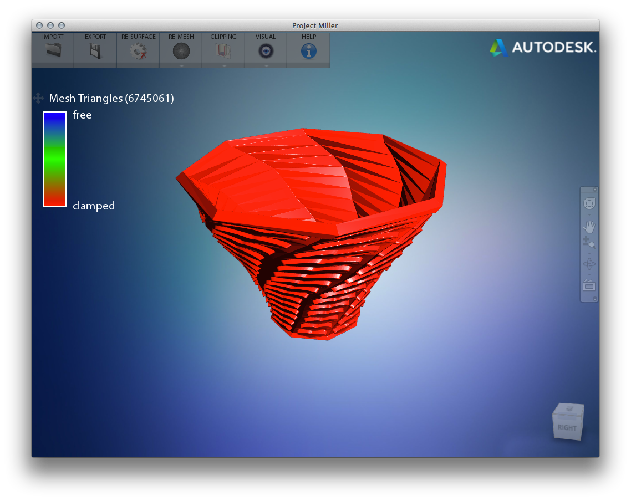Select the Zoom magnifier tool
Viewport: 631px width, 501px height.
point(589,242)
